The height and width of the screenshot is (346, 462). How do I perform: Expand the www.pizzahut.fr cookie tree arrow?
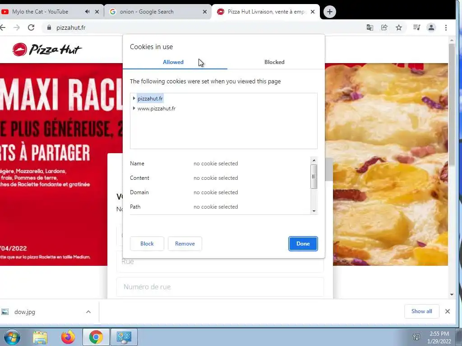[x=134, y=109]
